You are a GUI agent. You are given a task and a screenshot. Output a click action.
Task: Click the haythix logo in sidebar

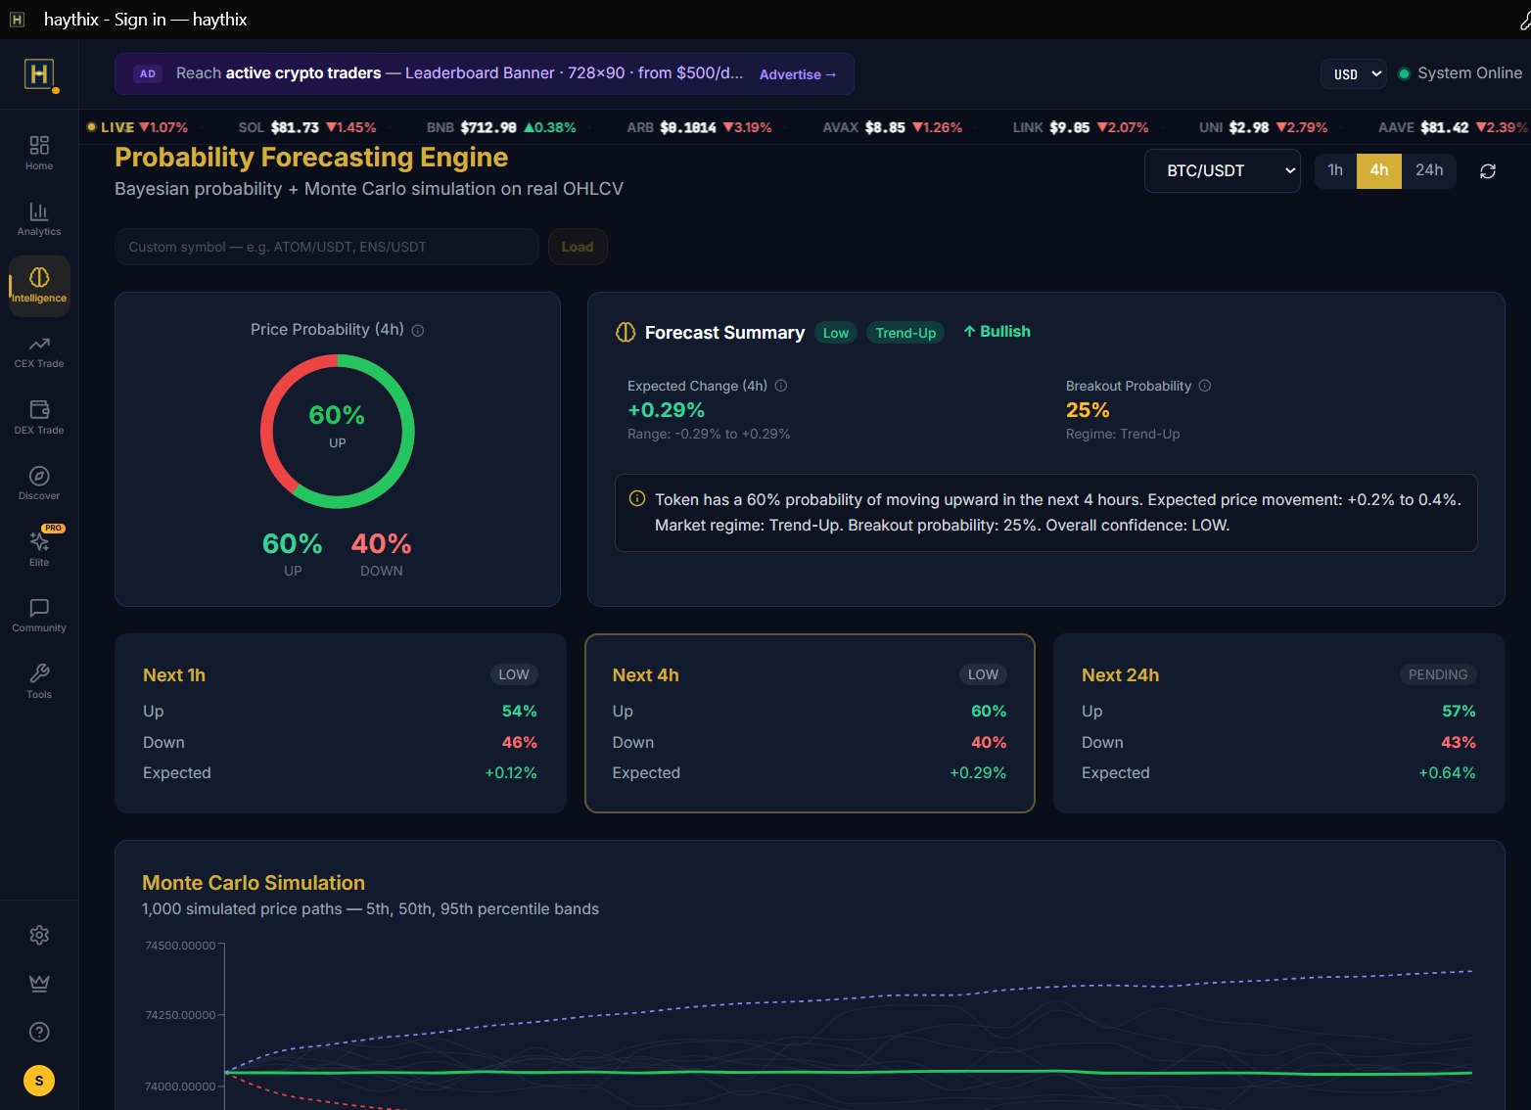pos(39,73)
